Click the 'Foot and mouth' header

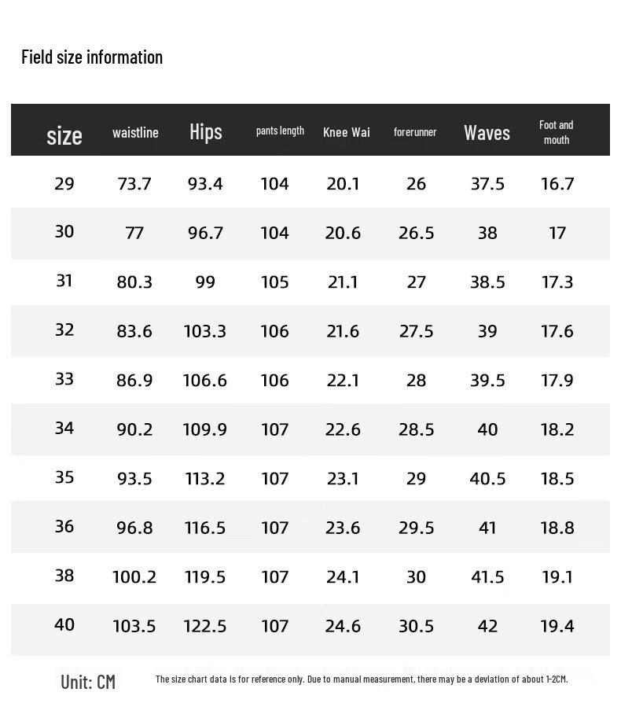(556, 132)
